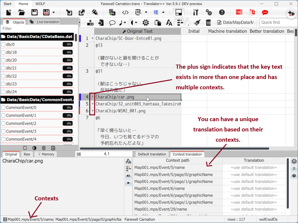Click the invert selection half-circle icon below the object list

click(34, 148)
